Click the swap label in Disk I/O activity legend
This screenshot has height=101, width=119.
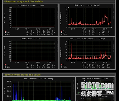pos(64,33)
